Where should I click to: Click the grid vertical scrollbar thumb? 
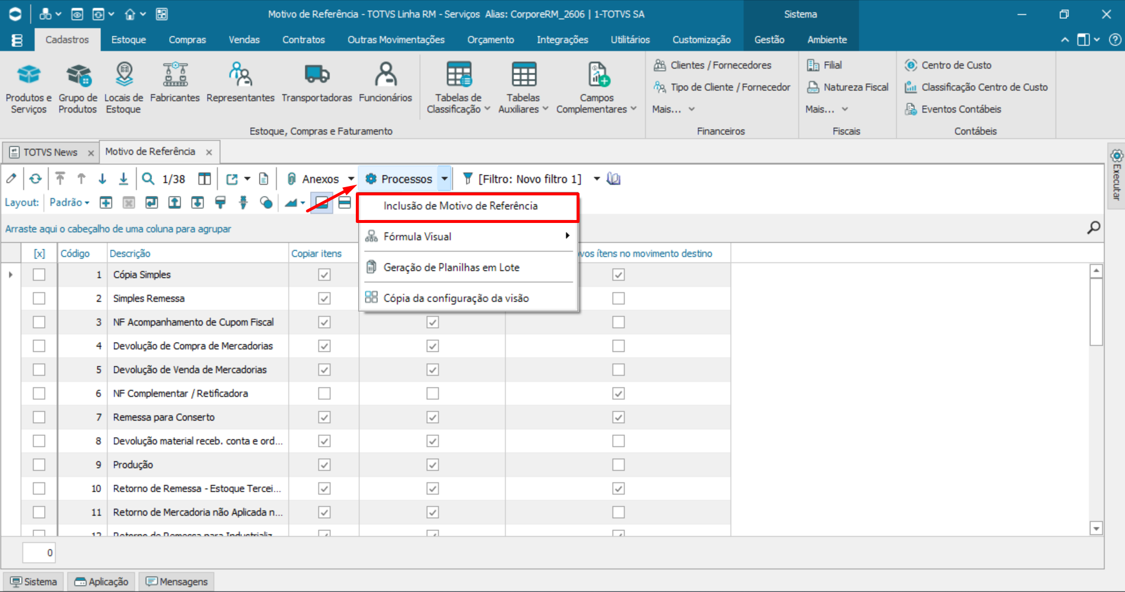pos(1096,312)
